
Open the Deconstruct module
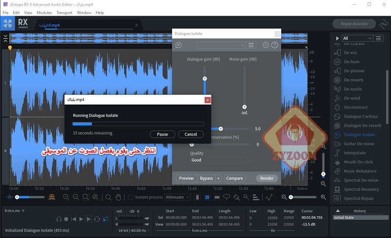tap(356, 107)
